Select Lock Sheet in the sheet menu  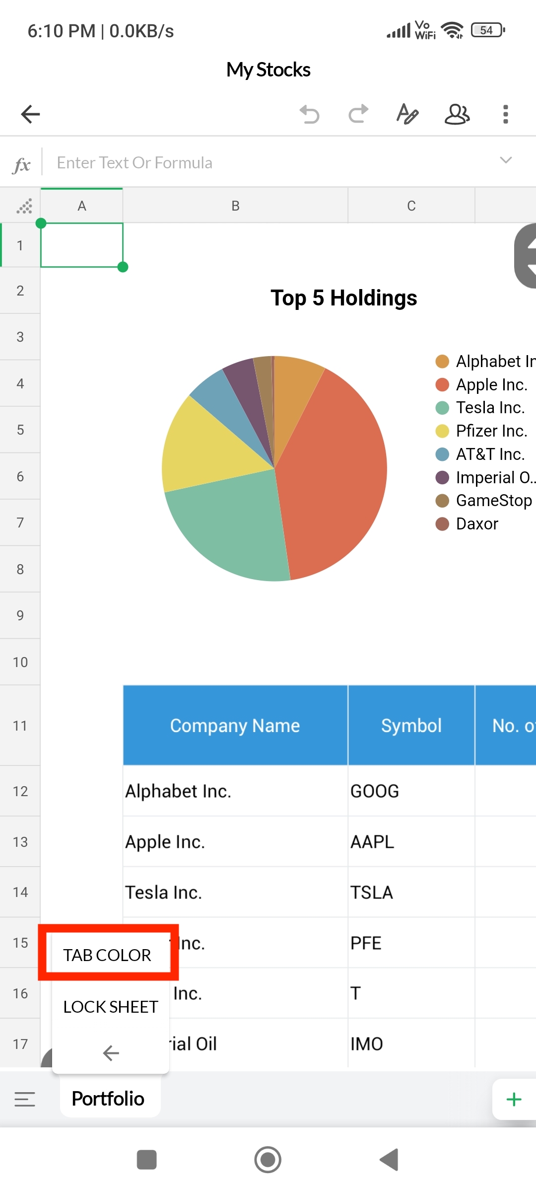pos(111,1007)
